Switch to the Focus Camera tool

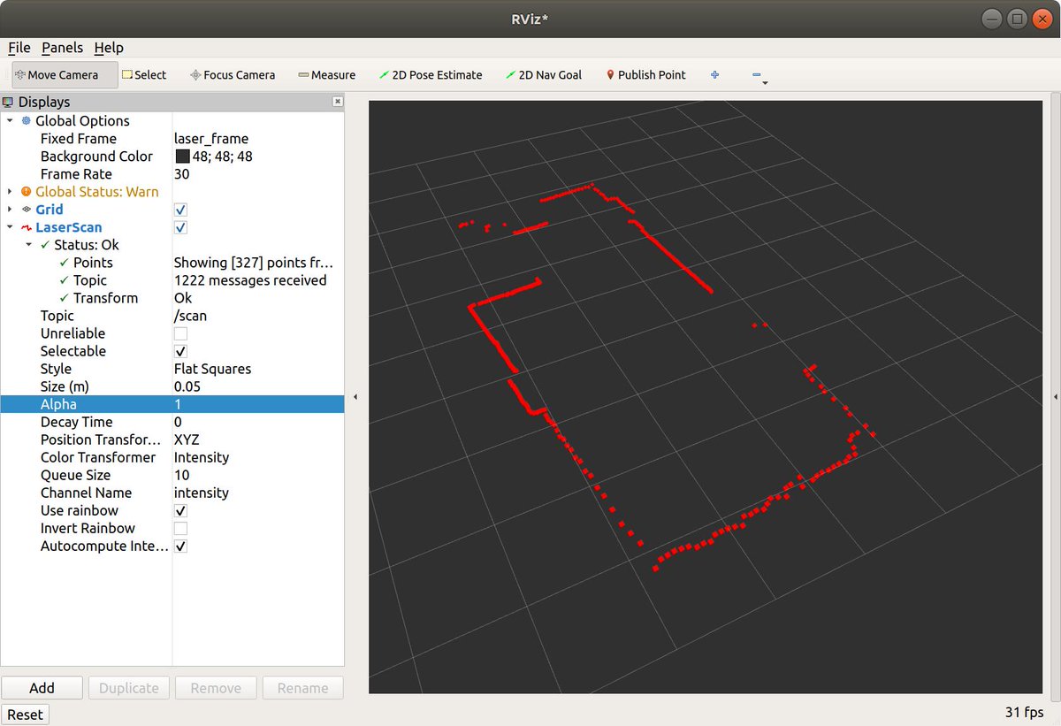click(233, 75)
